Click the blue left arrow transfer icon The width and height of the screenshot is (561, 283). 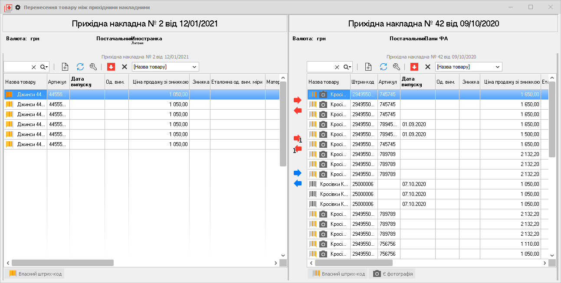(298, 183)
